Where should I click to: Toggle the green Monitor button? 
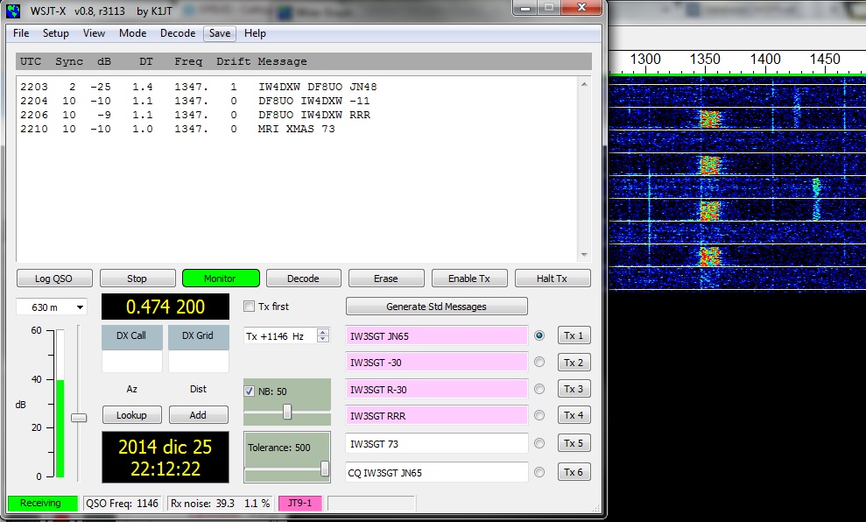pyautogui.click(x=221, y=279)
